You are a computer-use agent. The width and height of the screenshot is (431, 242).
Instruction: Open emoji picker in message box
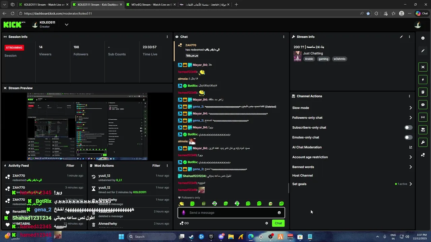[x=279, y=212]
